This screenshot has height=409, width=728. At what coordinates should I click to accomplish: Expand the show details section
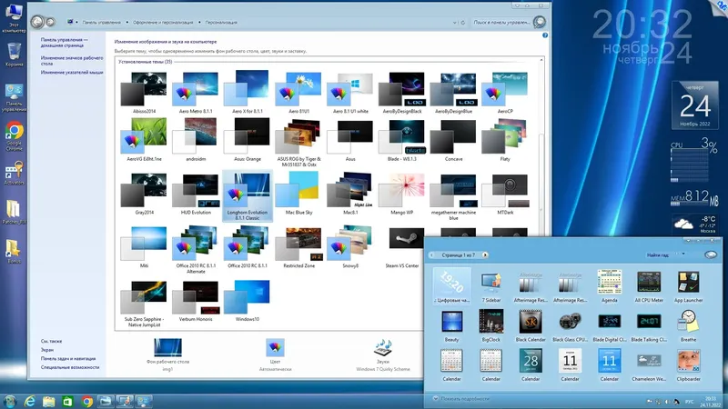tap(461, 399)
